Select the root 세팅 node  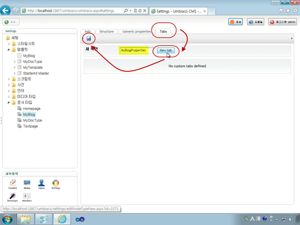pyautogui.click(x=15, y=37)
